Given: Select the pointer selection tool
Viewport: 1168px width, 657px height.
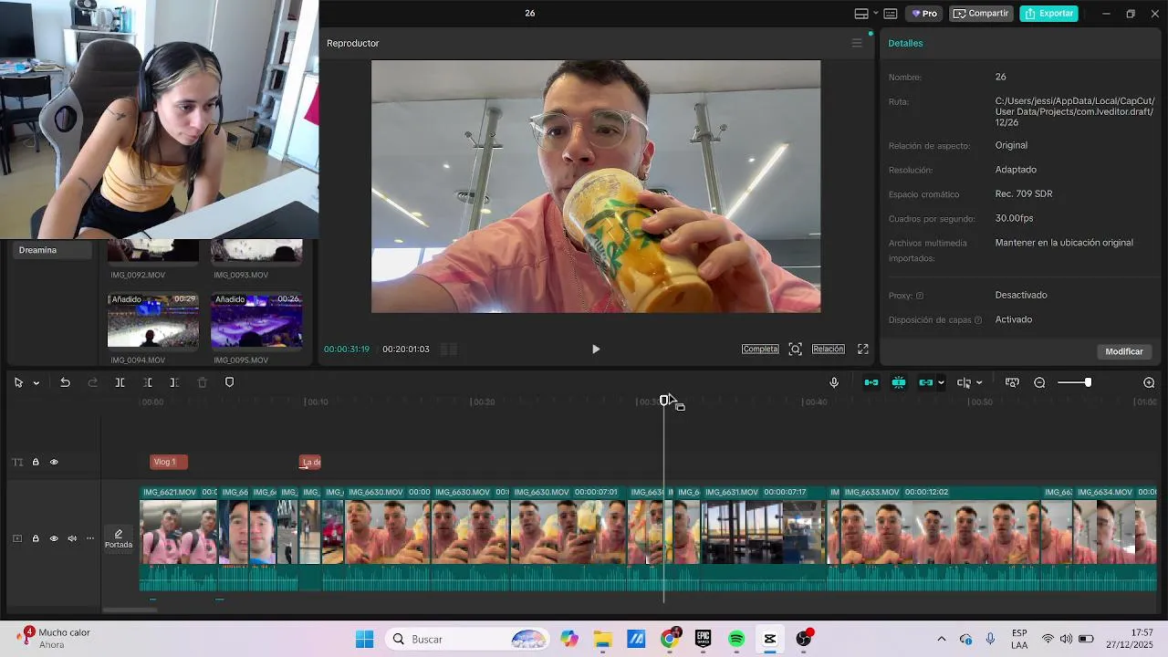Looking at the screenshot, I should click(x=18, y=382).
